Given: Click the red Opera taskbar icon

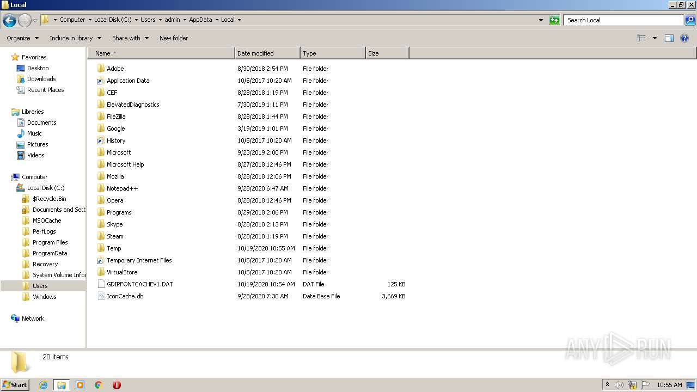Looking at the screenshot, I should (x=117, y=385).
